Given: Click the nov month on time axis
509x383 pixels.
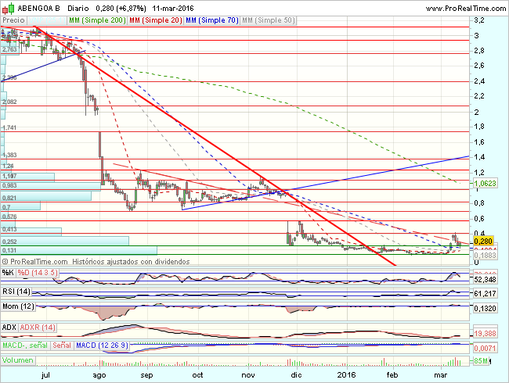Looking at the screenshot, I should 248,375.
